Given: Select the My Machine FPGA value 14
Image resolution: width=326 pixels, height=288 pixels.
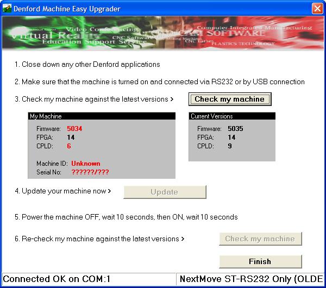Looking at the screenshot, I should pos(71,137).
